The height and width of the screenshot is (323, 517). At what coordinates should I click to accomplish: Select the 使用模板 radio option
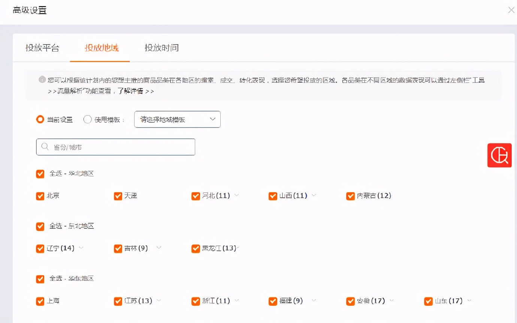[87, 119]
